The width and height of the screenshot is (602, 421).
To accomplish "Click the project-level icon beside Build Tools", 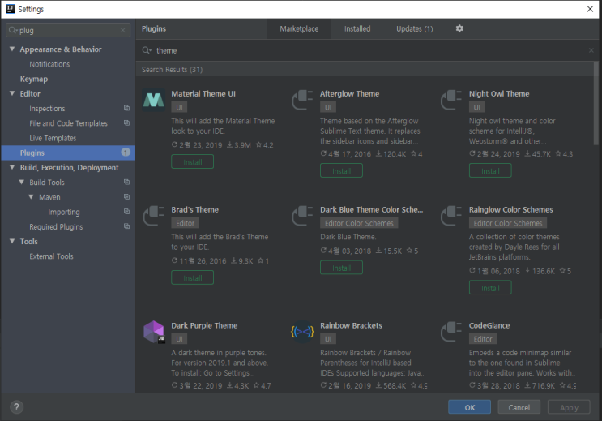I will click(x=126, y=182).
